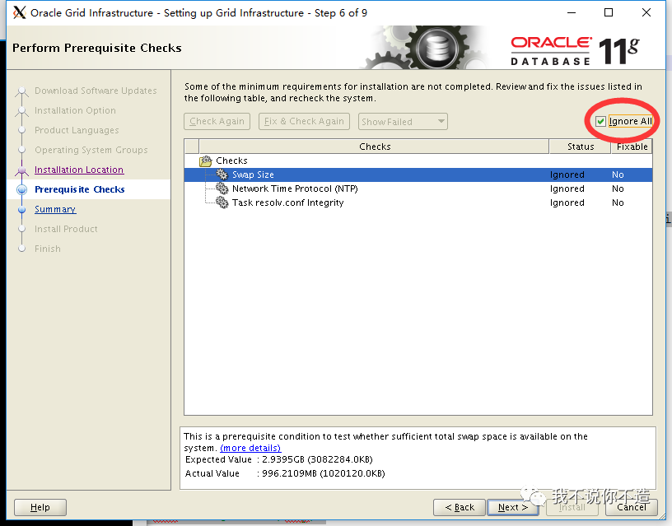Click the Prerequisite Checks step bullet icon
The height and width of the screenshot is (526, 672).
22,190
